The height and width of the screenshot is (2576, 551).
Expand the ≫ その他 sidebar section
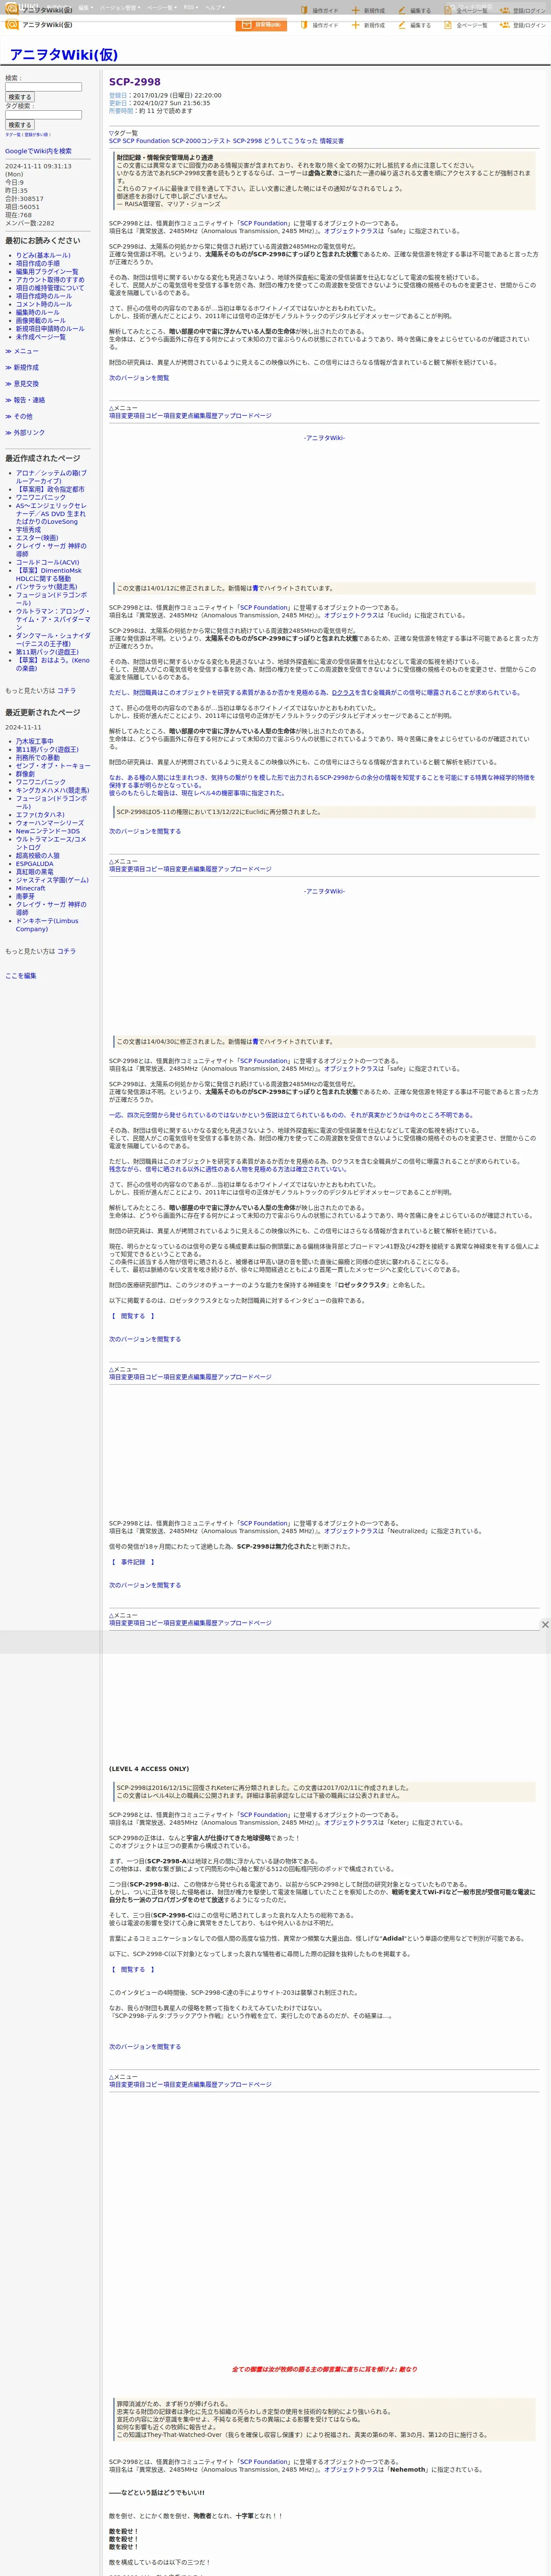[x=19, y=416]
